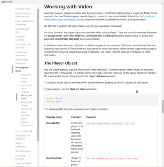Jump to Creating Custom Skins subsection

click(27, 124)
